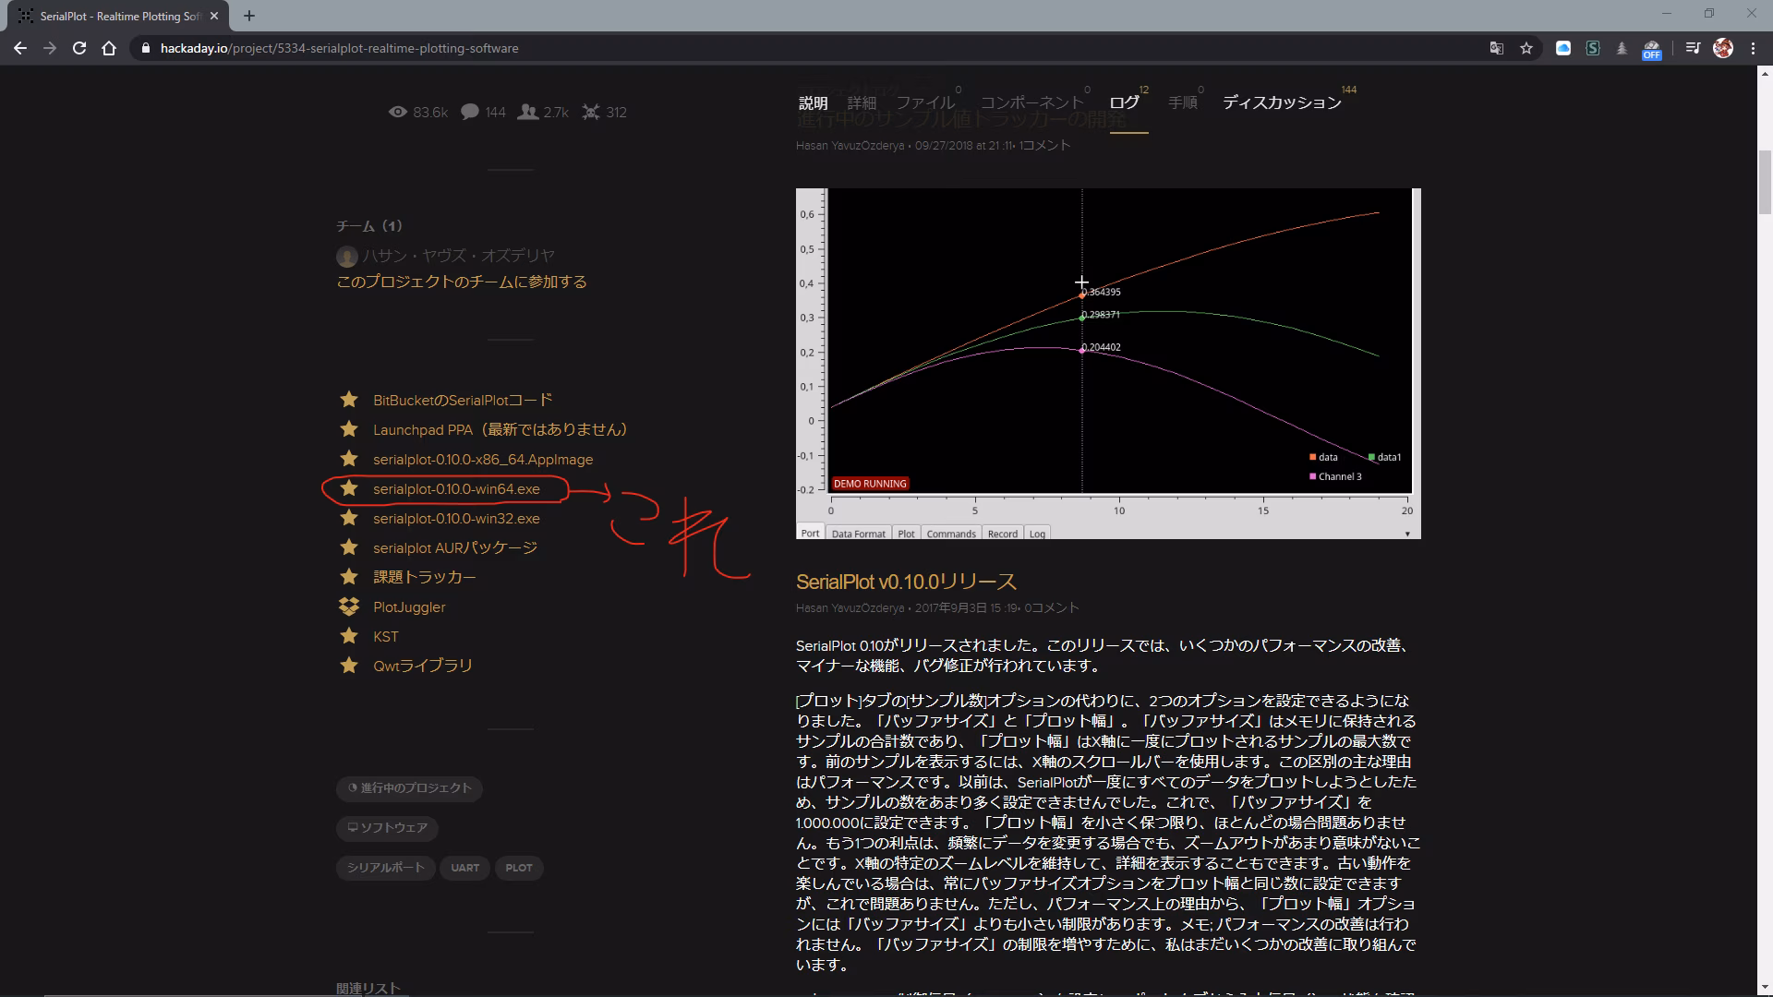Image resolution: width=1773 pixels, height=997 pixels.
Task: Click the ソフトウェア tag
Action: tap(387, 828)
